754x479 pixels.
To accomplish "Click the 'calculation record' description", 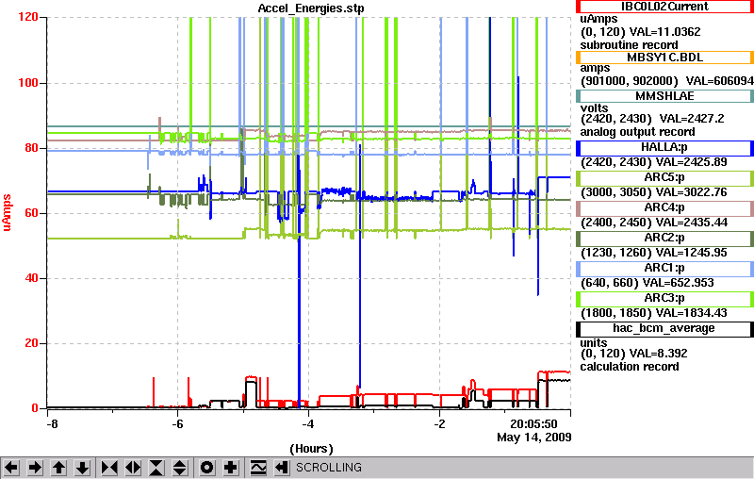I will coord(630,367).
